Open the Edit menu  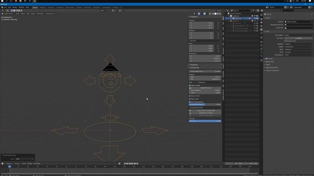[x=9, y=7]
